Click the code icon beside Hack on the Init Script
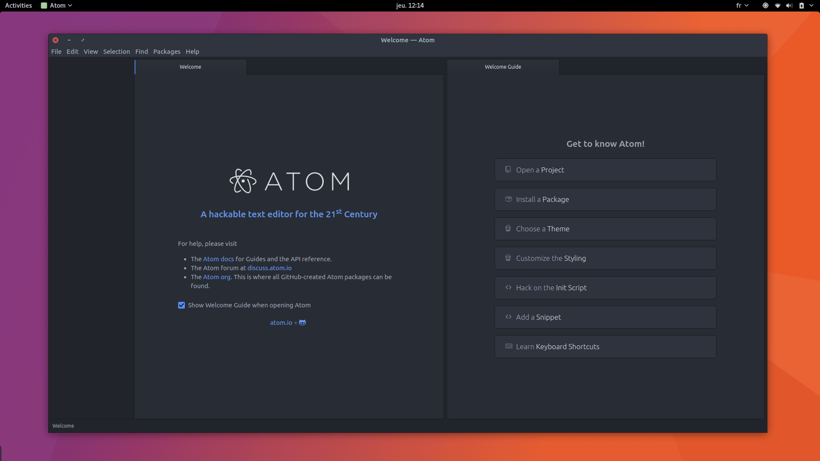The width and height of the screenshot is (820, 461). [x=508, y=287]
